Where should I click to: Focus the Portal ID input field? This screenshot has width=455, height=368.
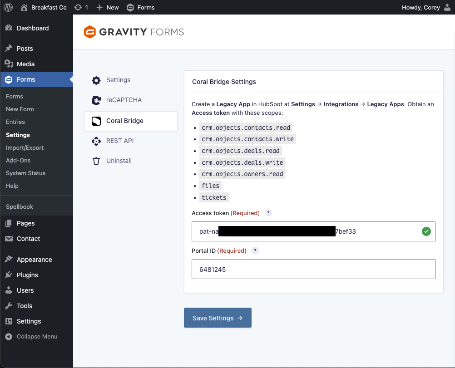pyautogui.click(x=313, y=269)
